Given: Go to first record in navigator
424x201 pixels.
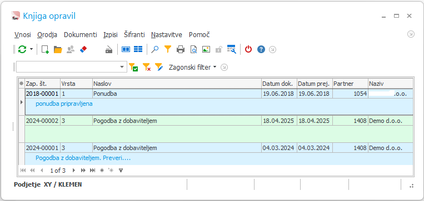Looking at the screenshot, I should [x=23, y=171].
